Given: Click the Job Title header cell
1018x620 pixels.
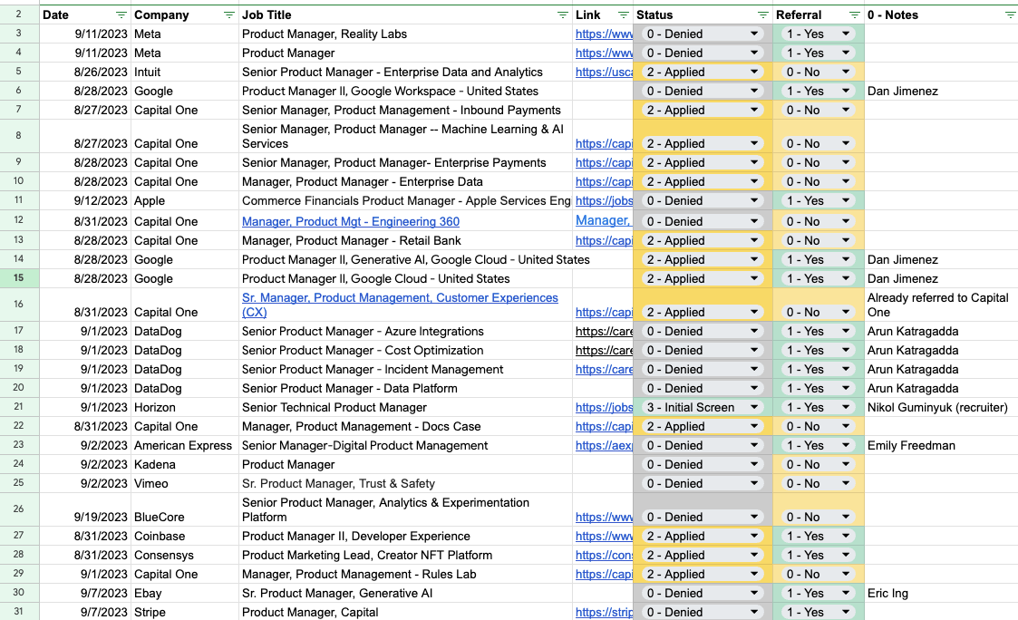Looking at the screenshot, I should coord(405,15).
